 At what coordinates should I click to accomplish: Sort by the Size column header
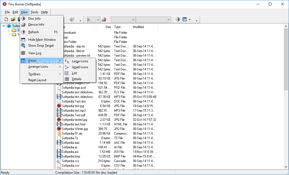click(104, 27)
